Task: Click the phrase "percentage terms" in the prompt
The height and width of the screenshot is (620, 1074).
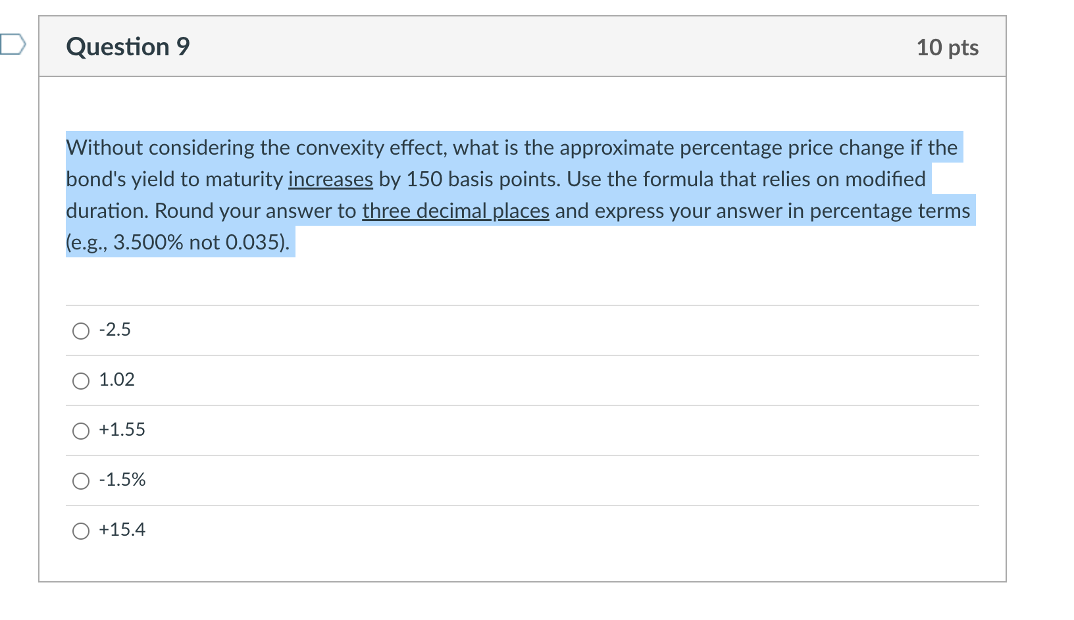Action: [x=890, y=211]
